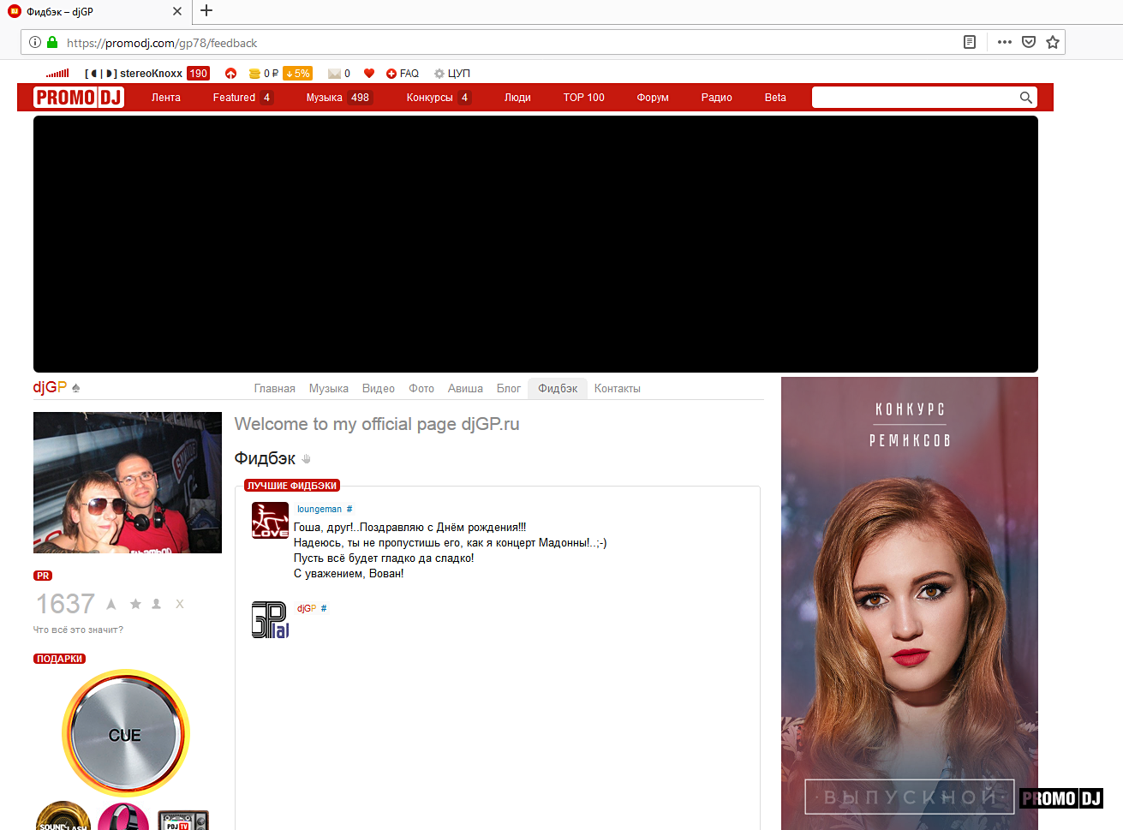Open the 'Что всё это значит?' link
The height and width of the screenshot is (830, 1123).
click(78, 630)
